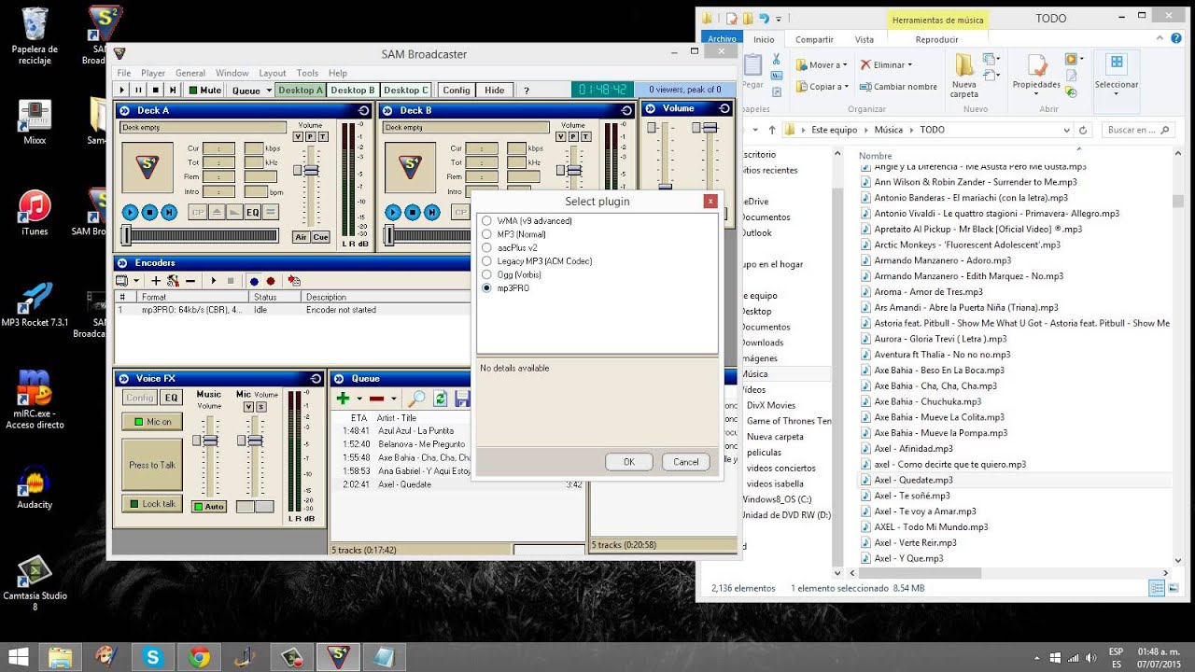
Task: Switch to Desktop B tab
Action: point(353,91)
